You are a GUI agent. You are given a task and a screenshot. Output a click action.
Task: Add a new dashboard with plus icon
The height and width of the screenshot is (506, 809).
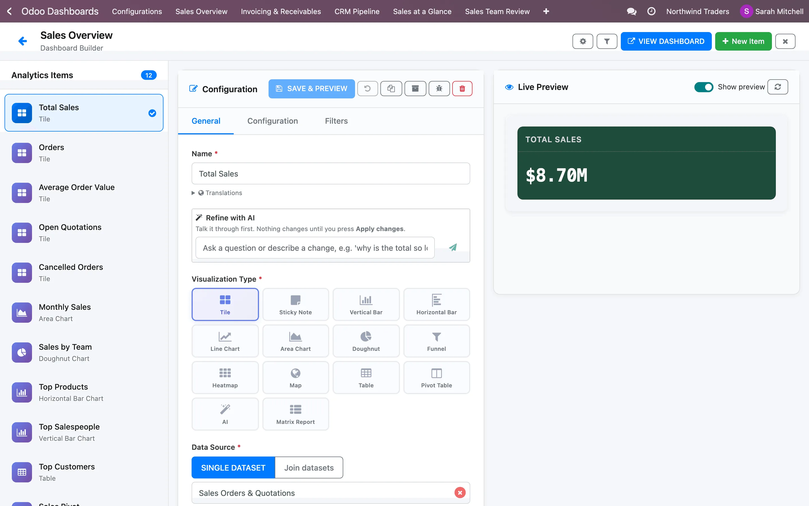546,11
